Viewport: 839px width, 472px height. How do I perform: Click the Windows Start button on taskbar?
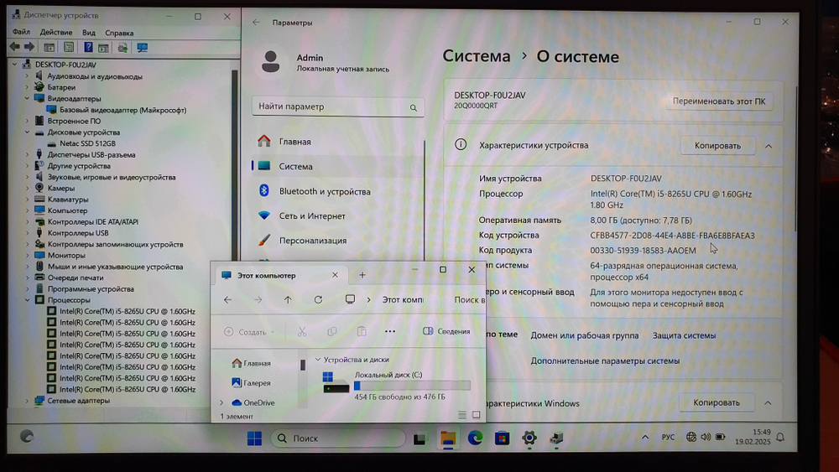click(255, 438)
